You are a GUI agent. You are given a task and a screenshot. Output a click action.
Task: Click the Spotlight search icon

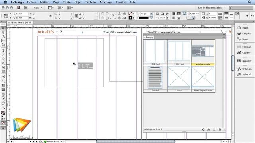(x=249, y=2)
